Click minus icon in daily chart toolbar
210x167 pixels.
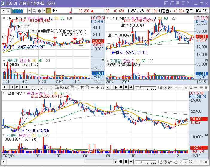[x=196, y=162]
